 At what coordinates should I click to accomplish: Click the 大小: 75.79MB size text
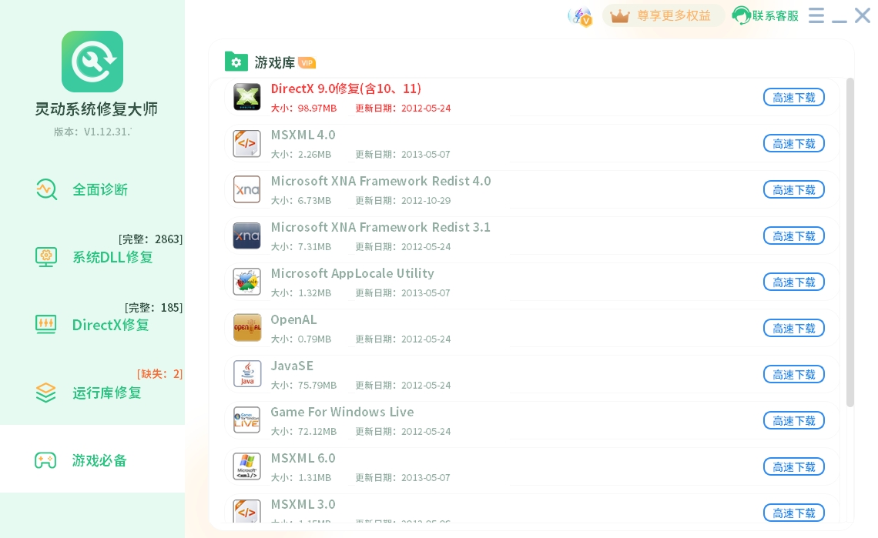(x=304, y=385)
